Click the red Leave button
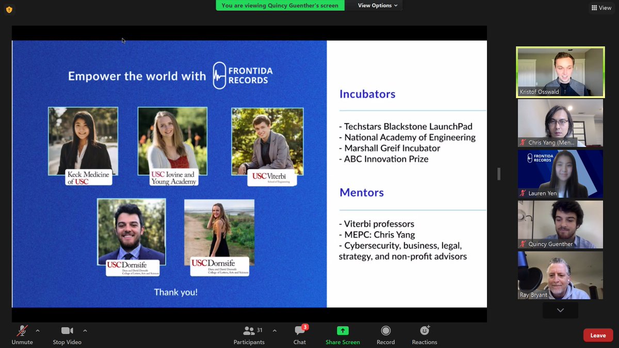The width and height of the screenshot is (619, 348). [x=598, y=335]
